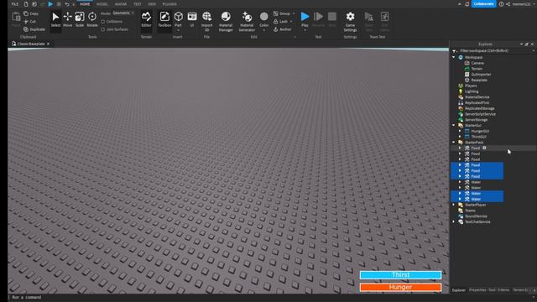
Task: Enable the Collisions checkbox
Action: tap(102, 22)
